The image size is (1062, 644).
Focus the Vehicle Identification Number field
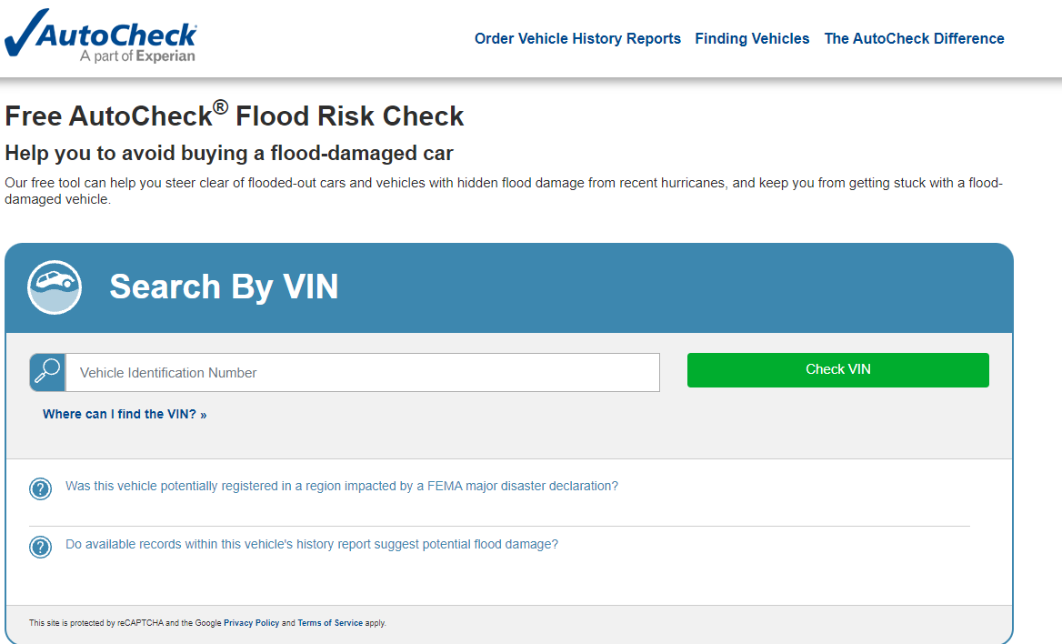[362, 373]
